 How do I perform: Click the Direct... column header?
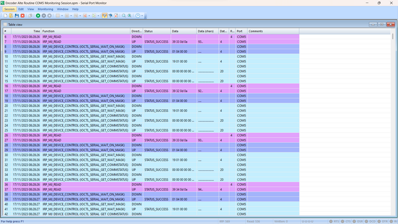136,31
